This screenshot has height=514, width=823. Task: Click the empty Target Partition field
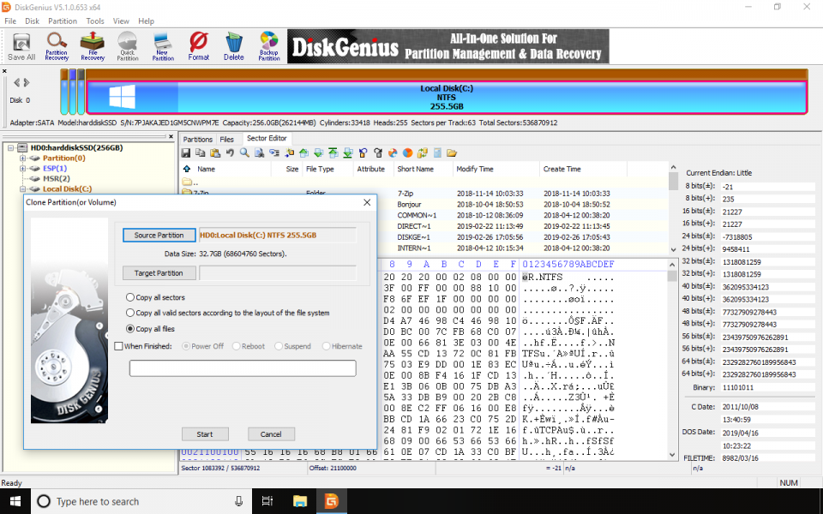[278, 272]
